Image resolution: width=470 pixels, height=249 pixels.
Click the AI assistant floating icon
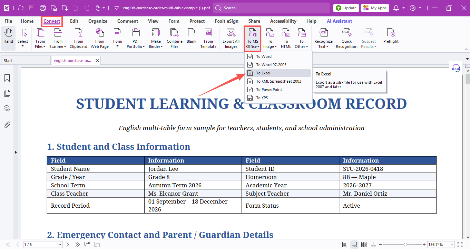pyautogui.click(x=456, y=69)
